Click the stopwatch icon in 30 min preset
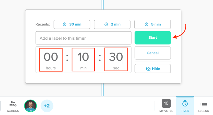The image size is (213, 115). (x=64, y=24)
